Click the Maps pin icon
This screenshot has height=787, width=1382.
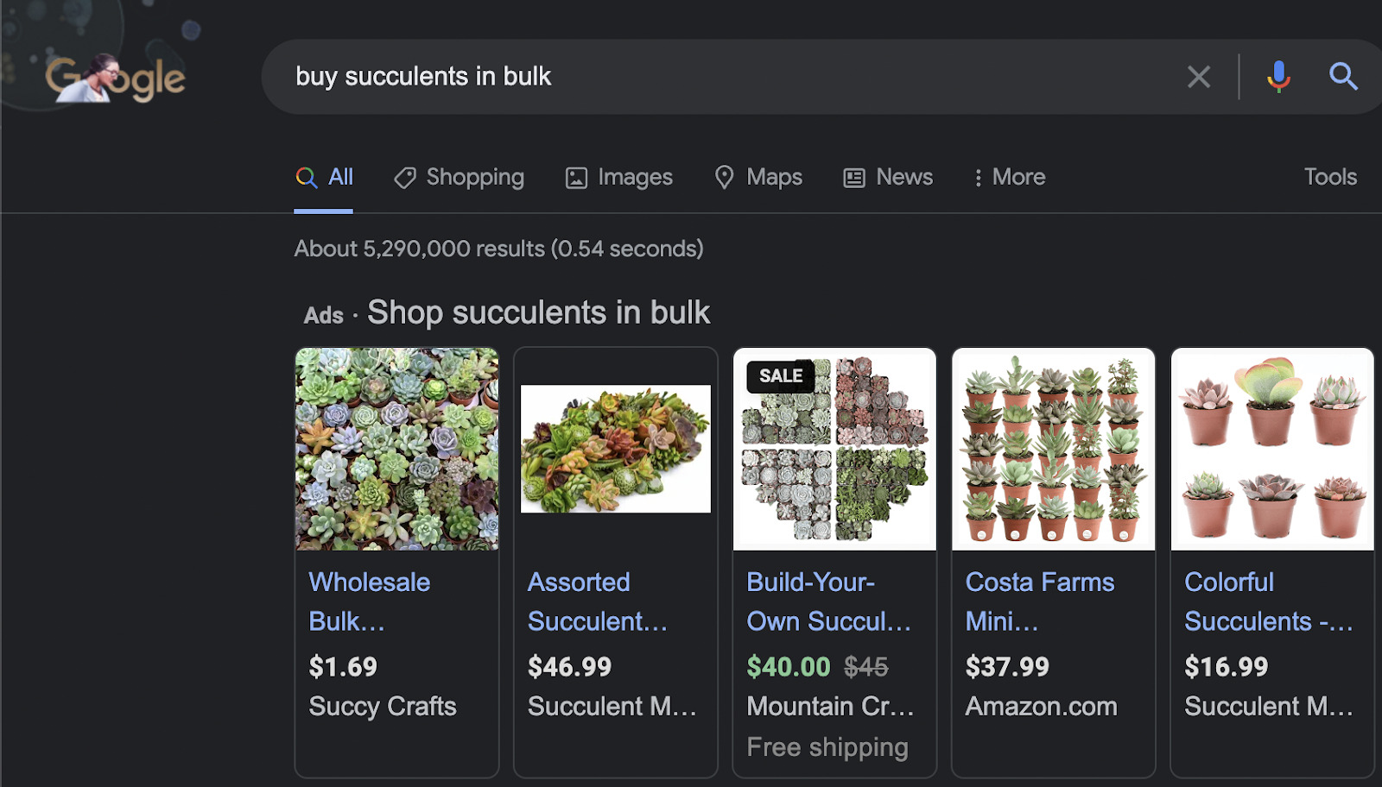[725, 178]
